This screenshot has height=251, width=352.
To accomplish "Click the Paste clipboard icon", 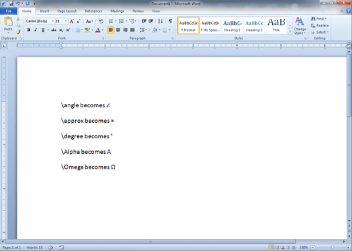I will pyautogui.click(x=8, y=22).
